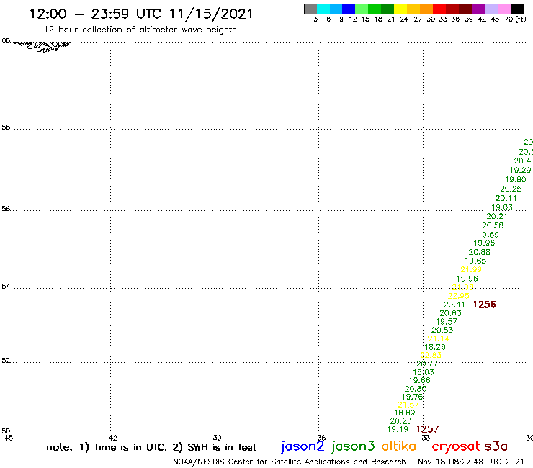
Task: Click the wave height value 20.58
Action: [493, 225]
